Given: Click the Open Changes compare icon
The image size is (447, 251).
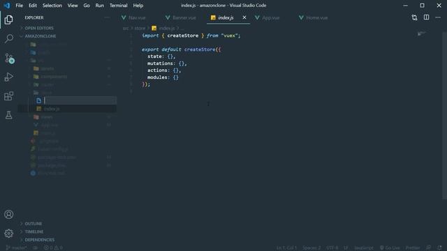Looking at the screenshot, I should click(x=414, y=17).
